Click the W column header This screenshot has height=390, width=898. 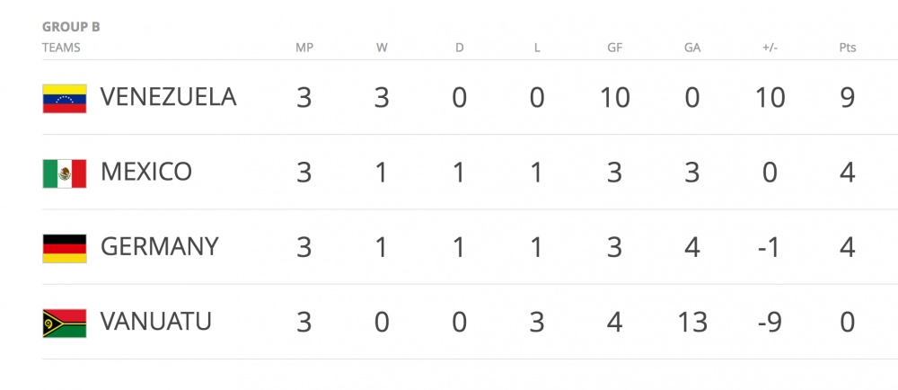tap(382, 48)
